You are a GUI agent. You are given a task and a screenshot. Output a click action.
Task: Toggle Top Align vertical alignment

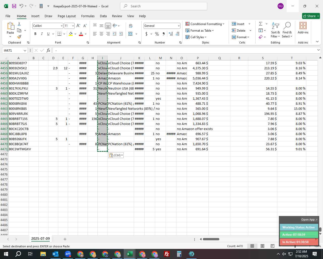(x=95, y=26)
